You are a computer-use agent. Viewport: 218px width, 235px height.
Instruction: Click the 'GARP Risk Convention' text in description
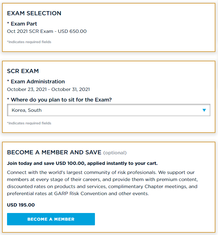[x=81, y=193]
